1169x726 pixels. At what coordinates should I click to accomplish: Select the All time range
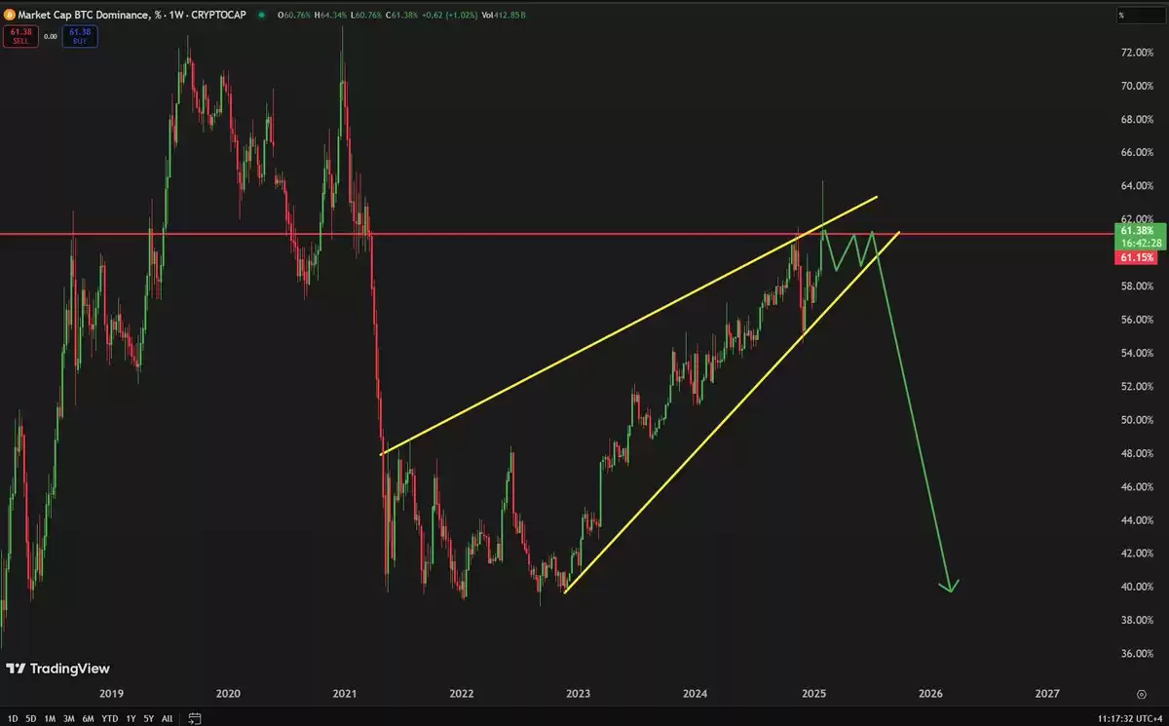167,718
